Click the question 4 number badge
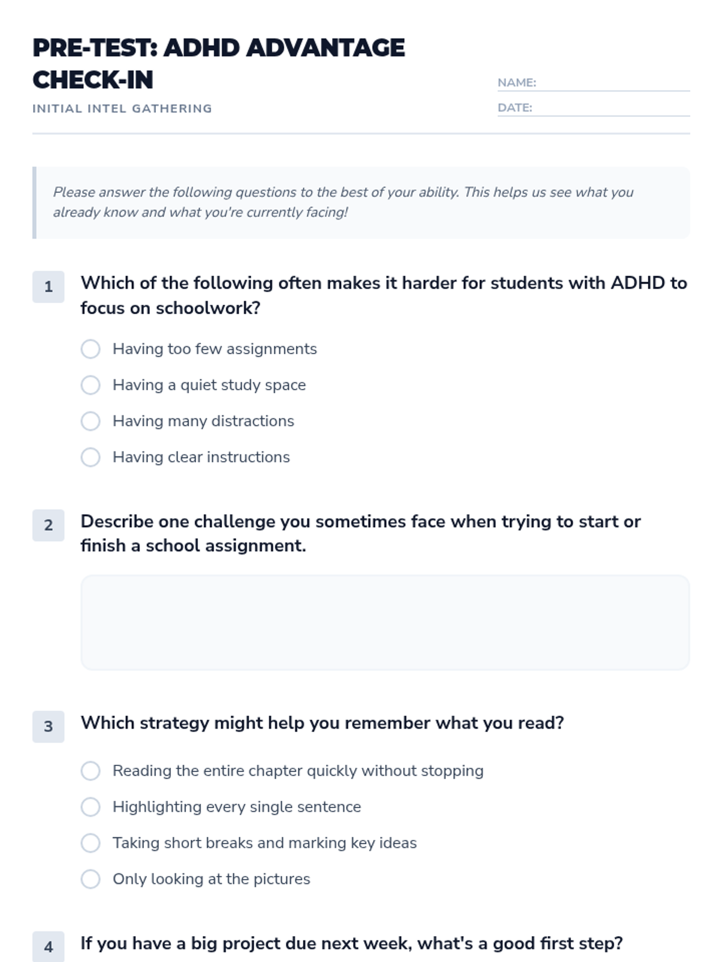722x962 pixels. point(48,946)
